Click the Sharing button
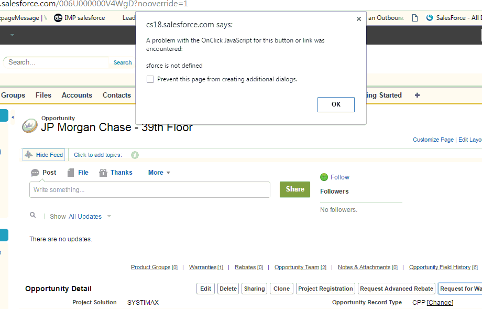The height and width of the screenshot is (309, 482). pos(254,289)
